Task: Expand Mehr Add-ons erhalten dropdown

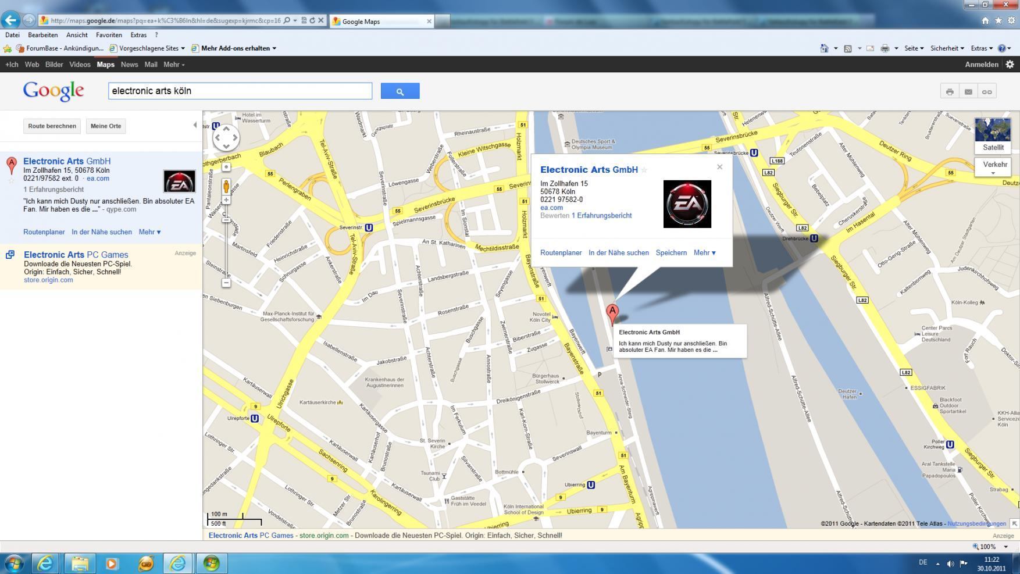Action: [x=274, y=48]
